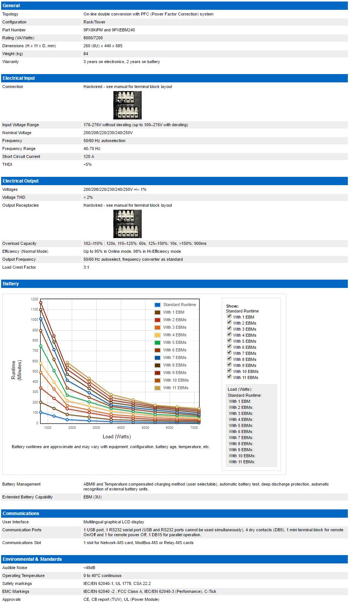Select the With 2 EBMs red legend swatch

[x=158, y=320]
